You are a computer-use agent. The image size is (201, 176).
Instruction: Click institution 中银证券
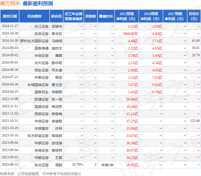(x=42, y=143)
